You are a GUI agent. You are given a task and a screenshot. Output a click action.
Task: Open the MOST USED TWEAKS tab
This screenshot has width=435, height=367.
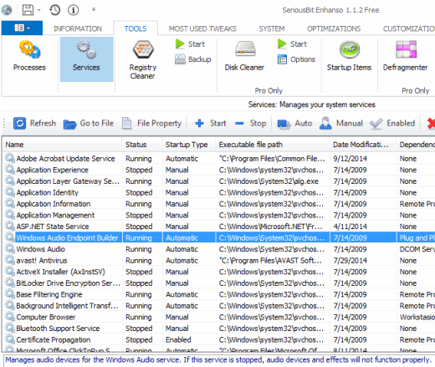coord(202,28)
